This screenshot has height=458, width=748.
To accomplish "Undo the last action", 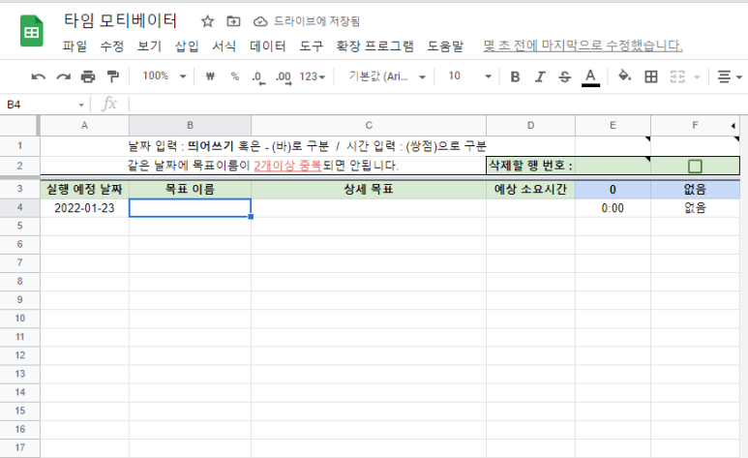I will click(x=38, y=76).
